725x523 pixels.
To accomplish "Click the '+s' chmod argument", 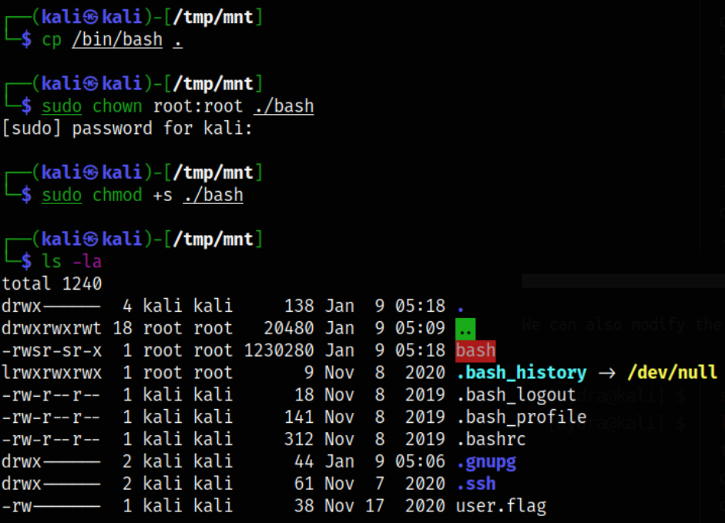I will coord(163,195).
